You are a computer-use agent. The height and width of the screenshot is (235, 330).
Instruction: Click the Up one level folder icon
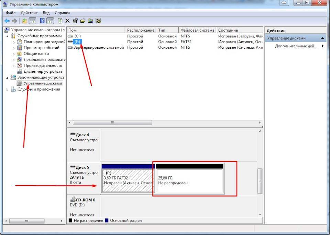point(25,21)
